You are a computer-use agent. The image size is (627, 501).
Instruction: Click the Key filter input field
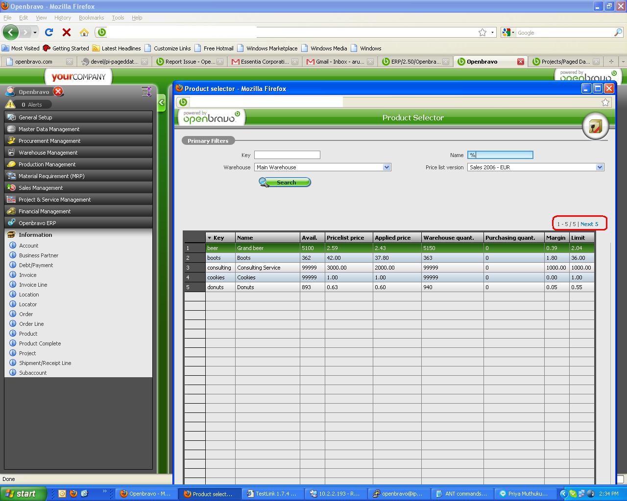(x=287, y=155)
